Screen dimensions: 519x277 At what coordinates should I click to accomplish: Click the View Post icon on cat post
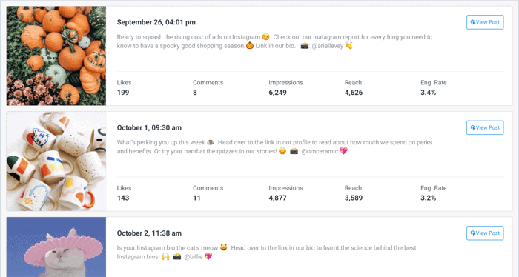click(473, 233)
